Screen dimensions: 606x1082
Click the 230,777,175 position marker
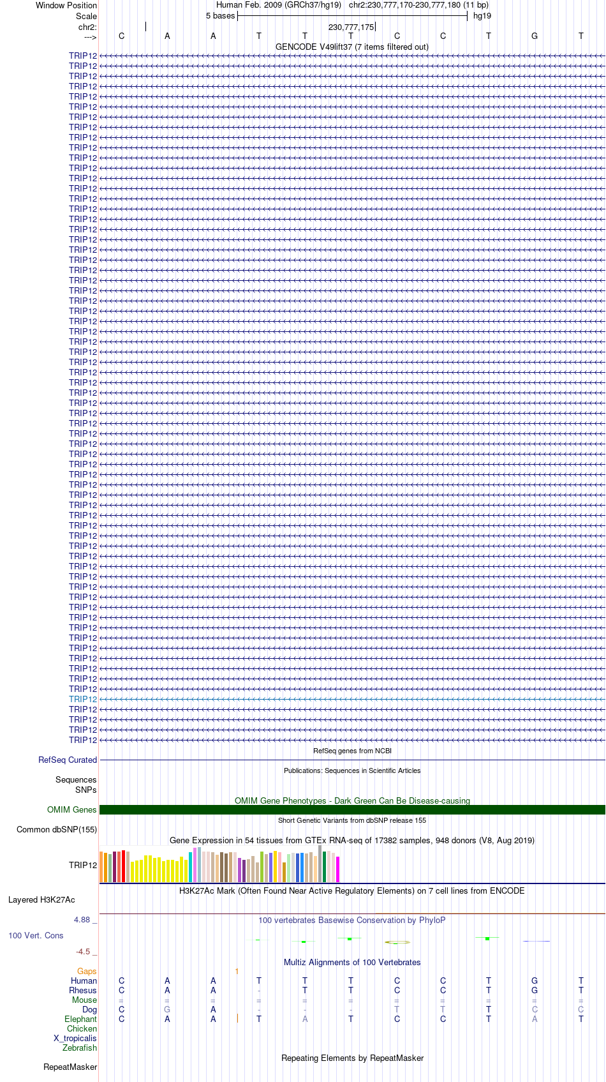pos(351,27)
